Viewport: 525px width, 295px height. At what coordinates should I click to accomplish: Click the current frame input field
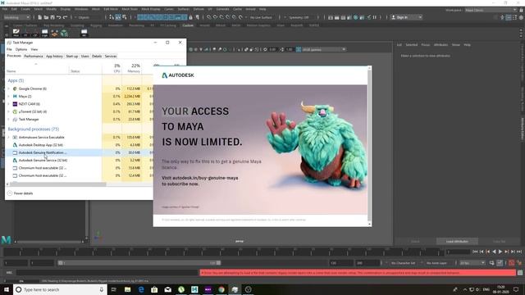[459, 252]
